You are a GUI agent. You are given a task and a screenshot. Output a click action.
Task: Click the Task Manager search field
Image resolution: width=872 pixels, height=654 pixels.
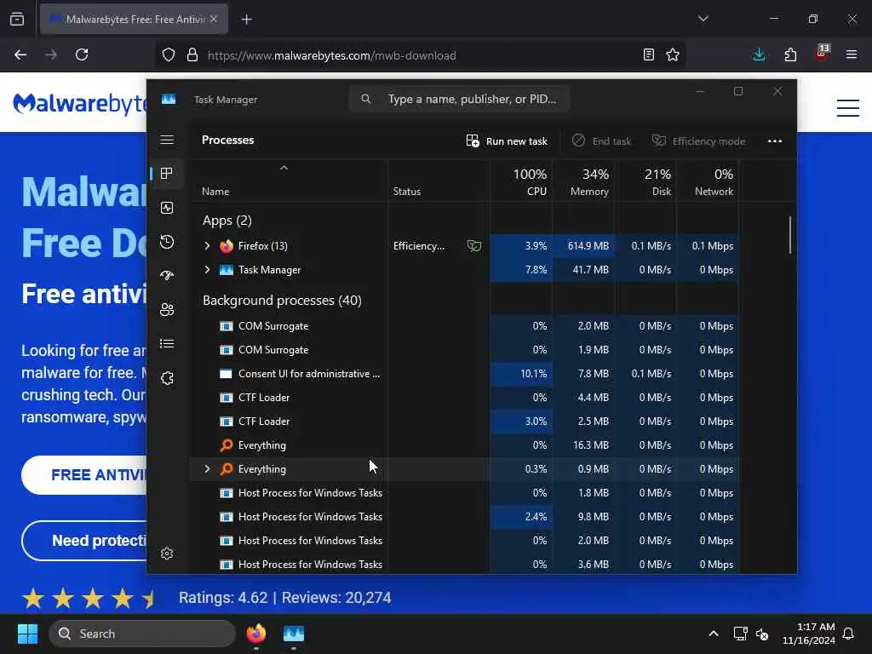[459, 99]
